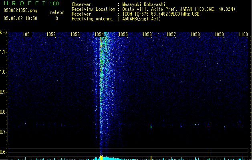This screenshot has height=160, width=252.
Task: Select the A504HB(yagi 4el) antenna text
Action: (141, 19)
